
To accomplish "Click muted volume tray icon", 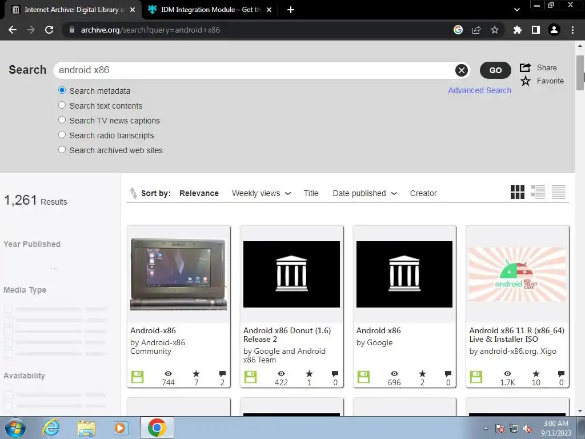I will (527, 429).
